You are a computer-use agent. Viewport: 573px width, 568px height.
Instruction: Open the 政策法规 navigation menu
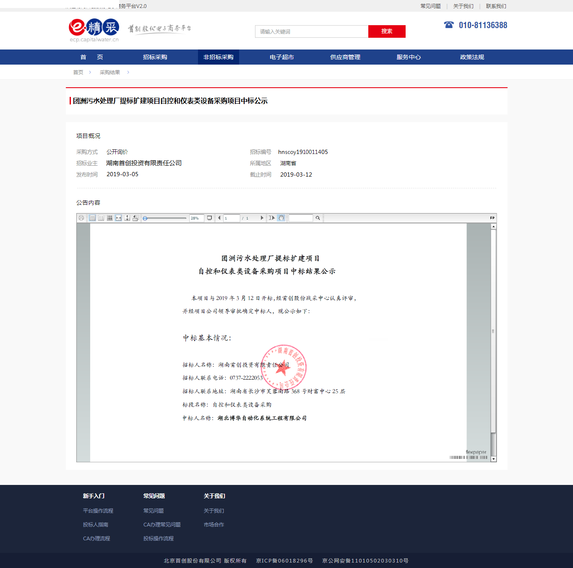(x=472, y=57)
